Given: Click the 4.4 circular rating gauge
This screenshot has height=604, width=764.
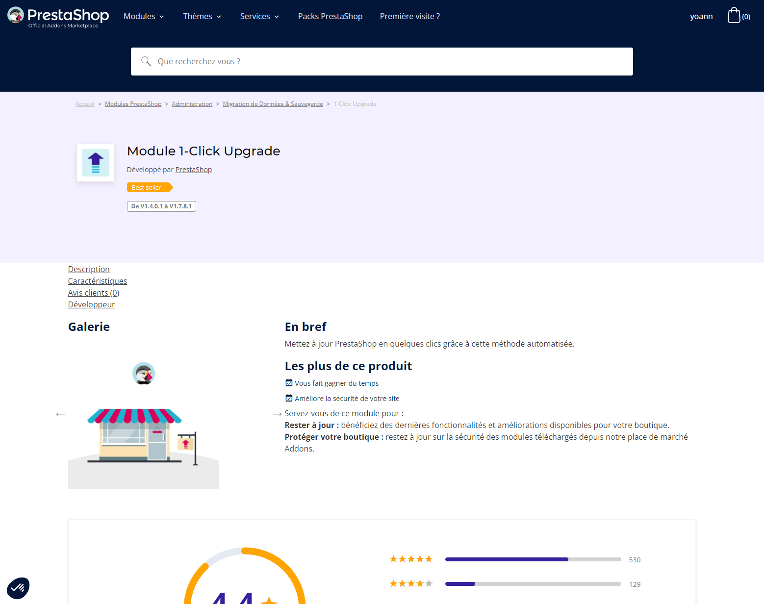Looking at the screenshot, I should (245, 576).
